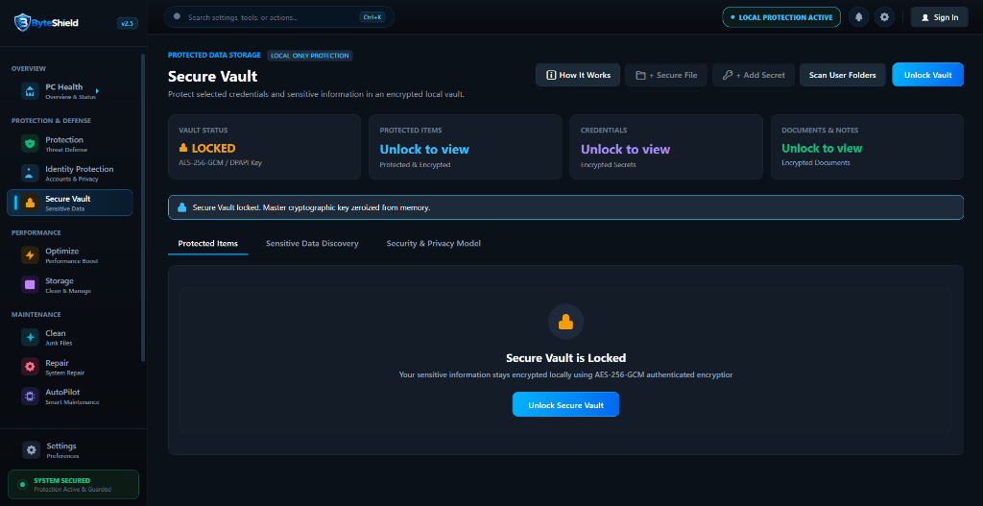983x506 pixels.
Task: Click the Unlock Secure Vault button
Action: tap(565, 404)
